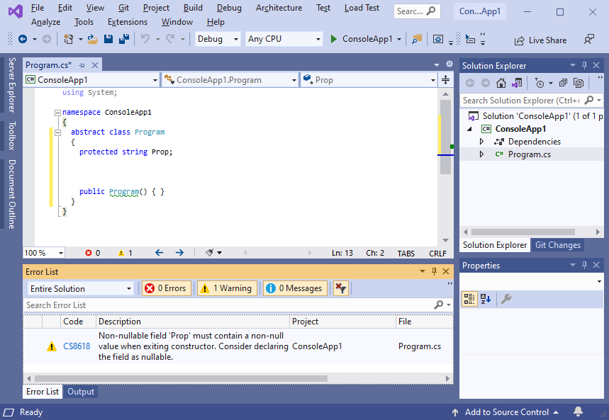Click navigate to previous issue arrow
The width and height of the screenshot is (609, 420).
[160, 253]
